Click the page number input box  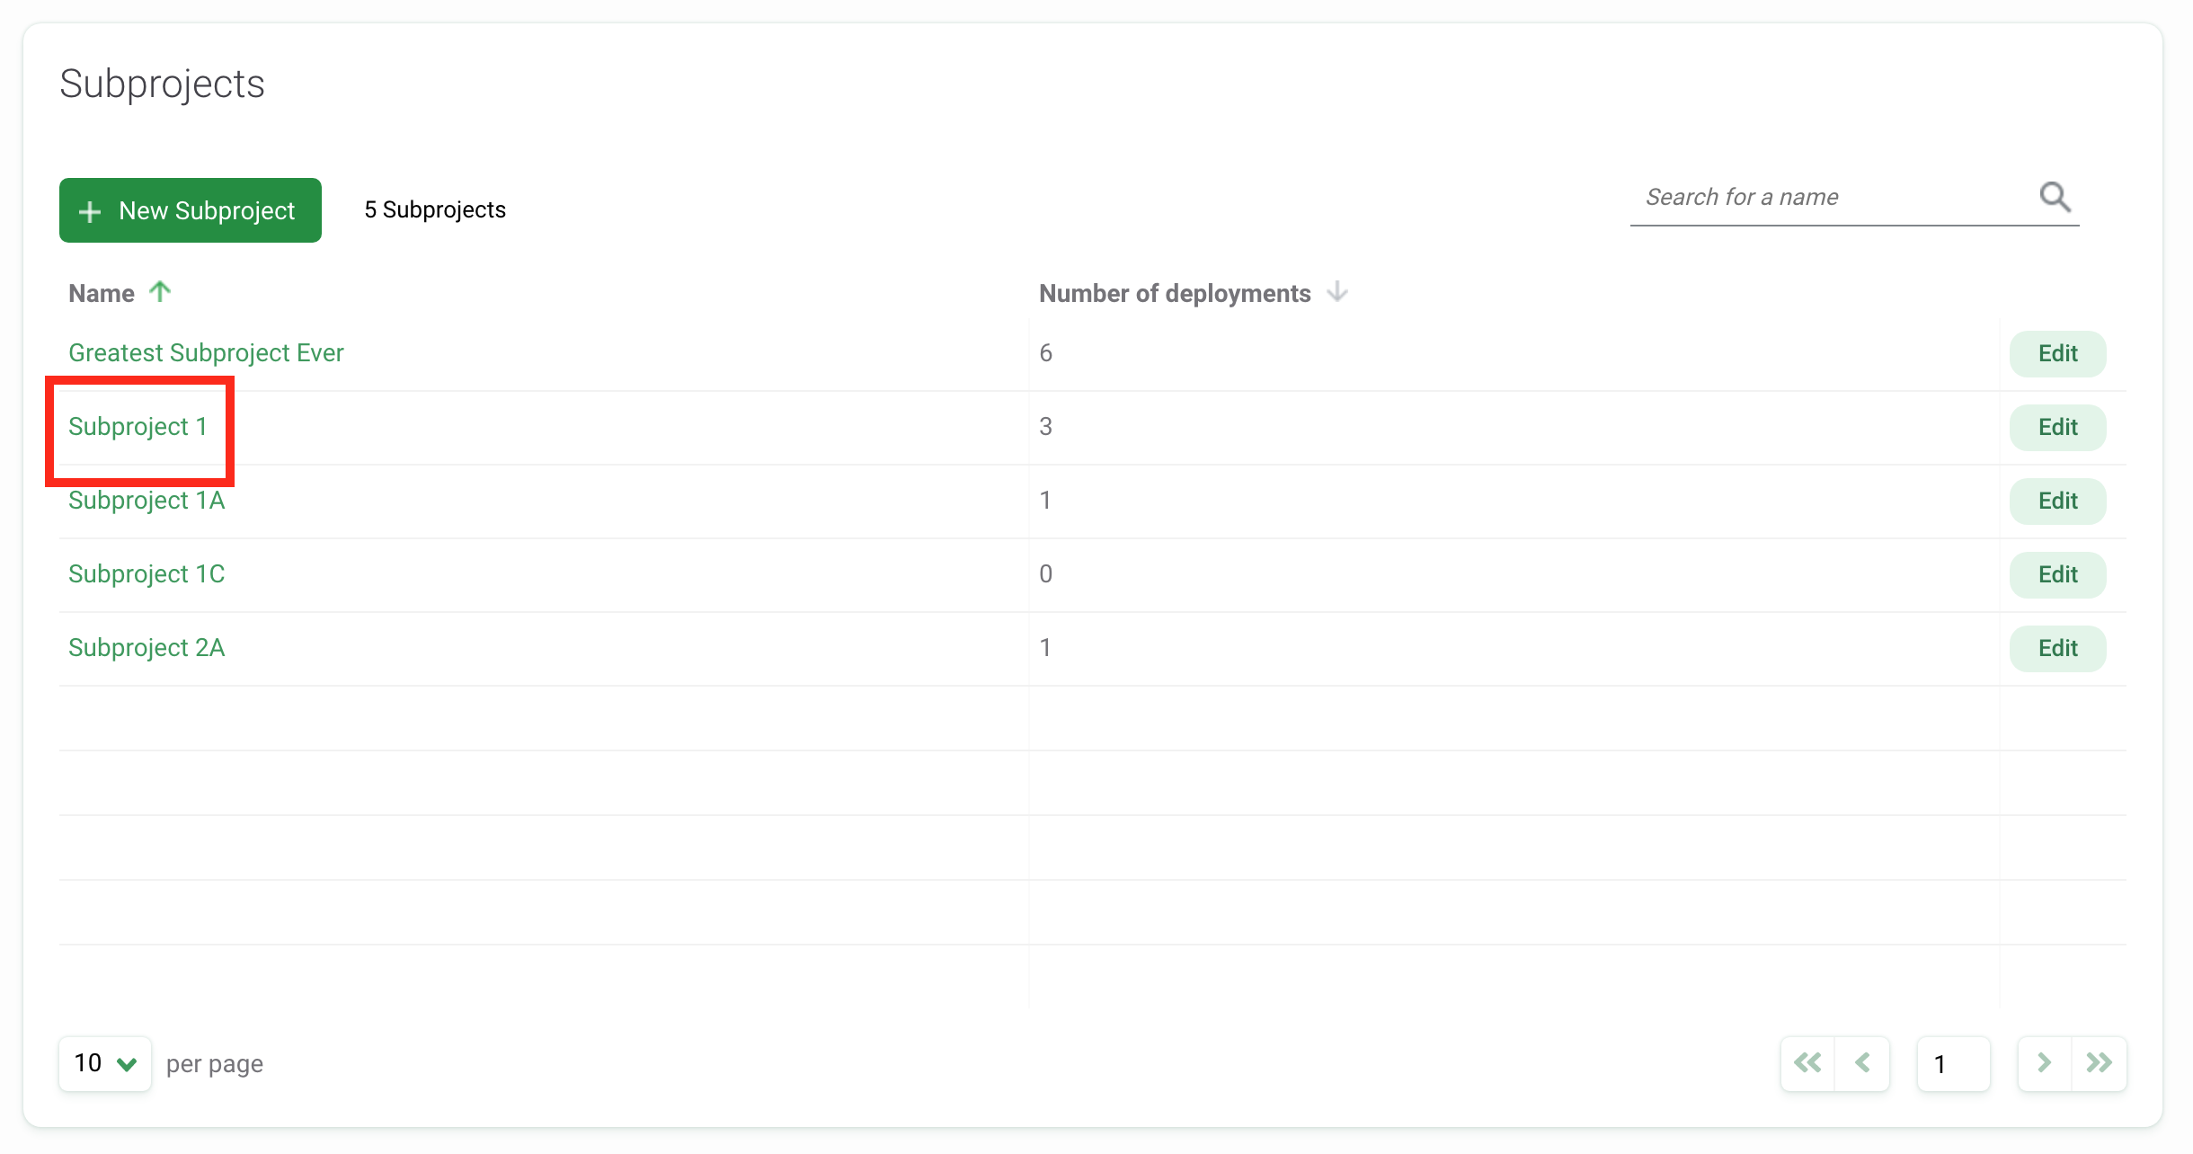pyautogui.click(x=1953, y=1063)
